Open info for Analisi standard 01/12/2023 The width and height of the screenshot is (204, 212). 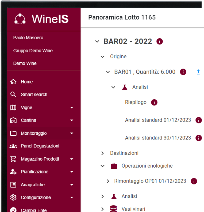pyautogui.click(x=198, y=120)
